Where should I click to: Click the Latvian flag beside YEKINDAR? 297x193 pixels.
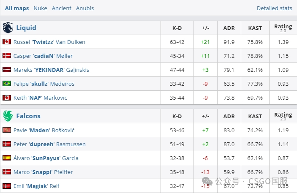[x=6, y=70]
